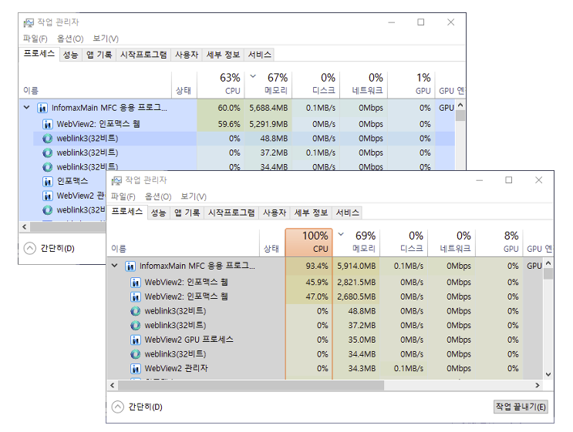Select WebView2 관리자 row in front window
The height and width of the screenshot is (432, 573).
pos(325,369)
